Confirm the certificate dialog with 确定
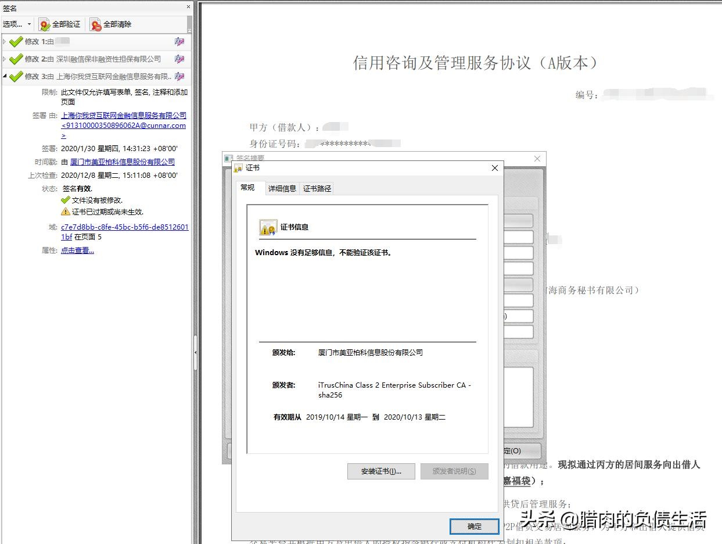 click(x=474, y=526)
